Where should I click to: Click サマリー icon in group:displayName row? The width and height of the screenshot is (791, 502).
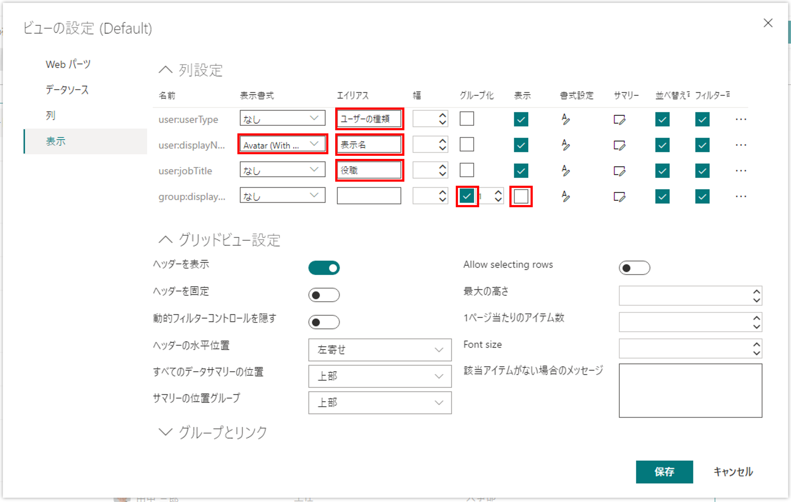tap(619, 197)
